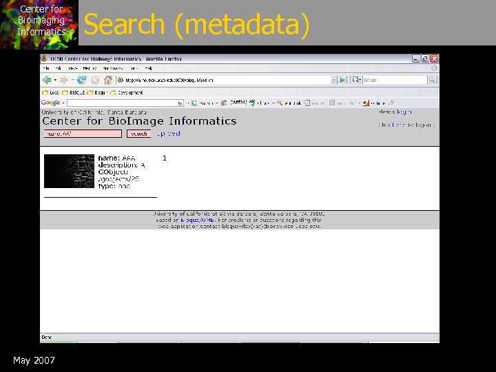Open the BISQUE bookmarks folder
The image size is (496, 372).
click(74, 93)
